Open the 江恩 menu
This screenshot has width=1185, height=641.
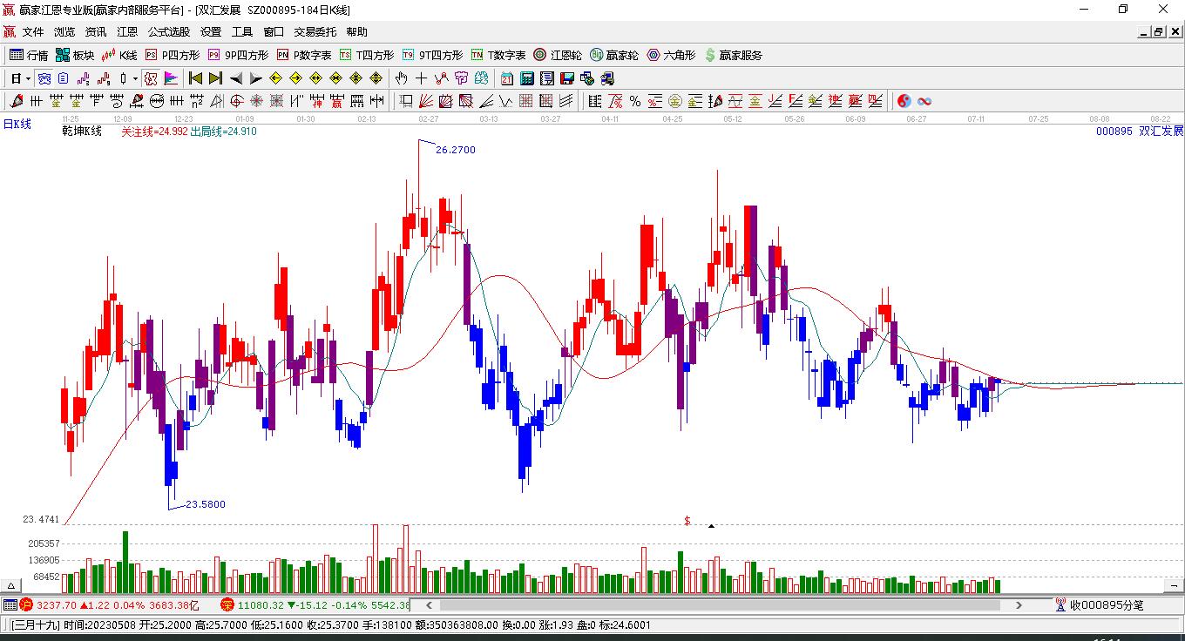pos(127,32)
